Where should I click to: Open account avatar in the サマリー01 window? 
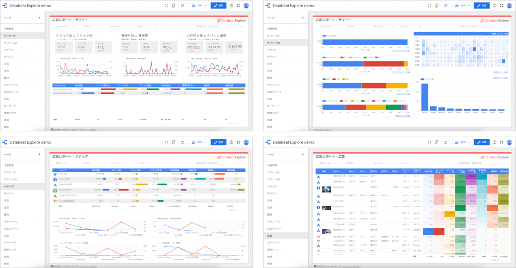pyautogui.click(x=246, y=6)
